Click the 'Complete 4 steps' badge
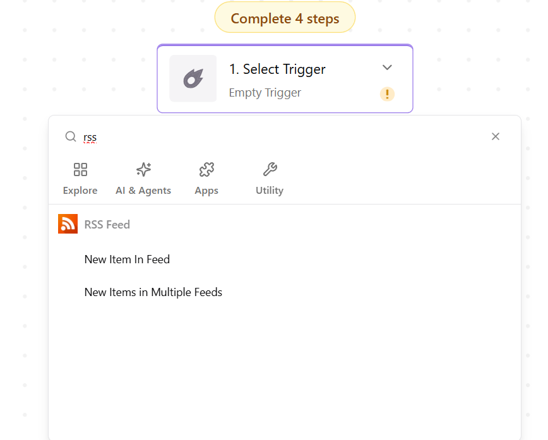Image resolution: width=548 pixels, height=440 pixels. click(285, 18)
